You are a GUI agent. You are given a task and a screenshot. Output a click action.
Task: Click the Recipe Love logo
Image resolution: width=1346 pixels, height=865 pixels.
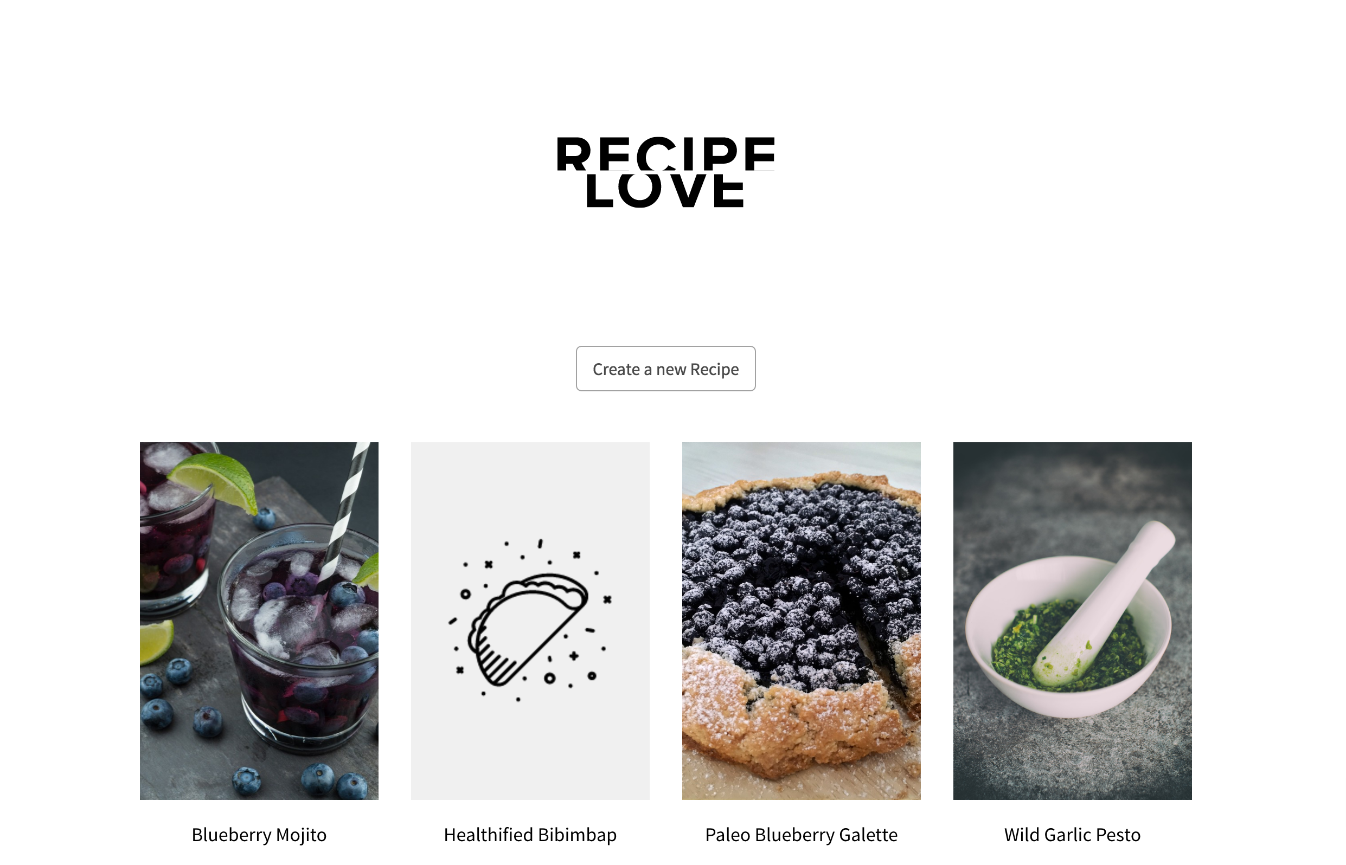tap(665, 172)
